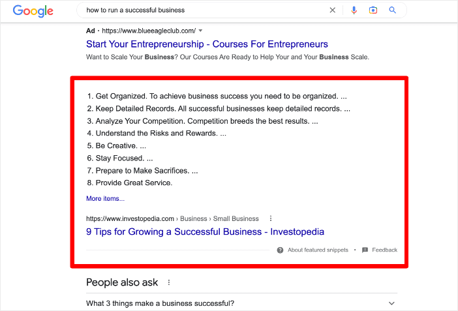Click the About featured snippets help icon
This screenshot has width=458, height=311.
[280, 250]
